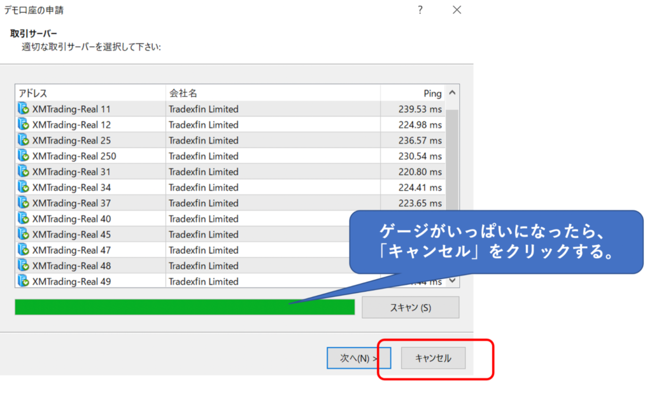
Task: Click the 223.65 ms ping value
Action: [420, 203]
